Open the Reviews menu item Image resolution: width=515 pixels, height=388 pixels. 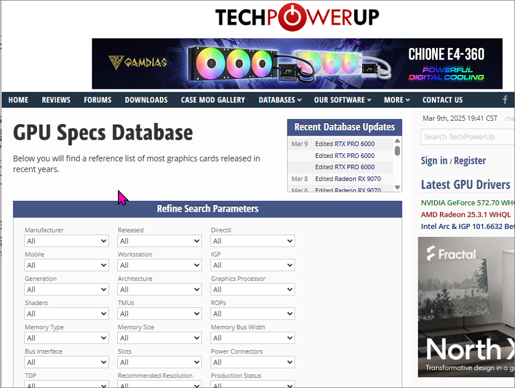click(x=56, y=100)
